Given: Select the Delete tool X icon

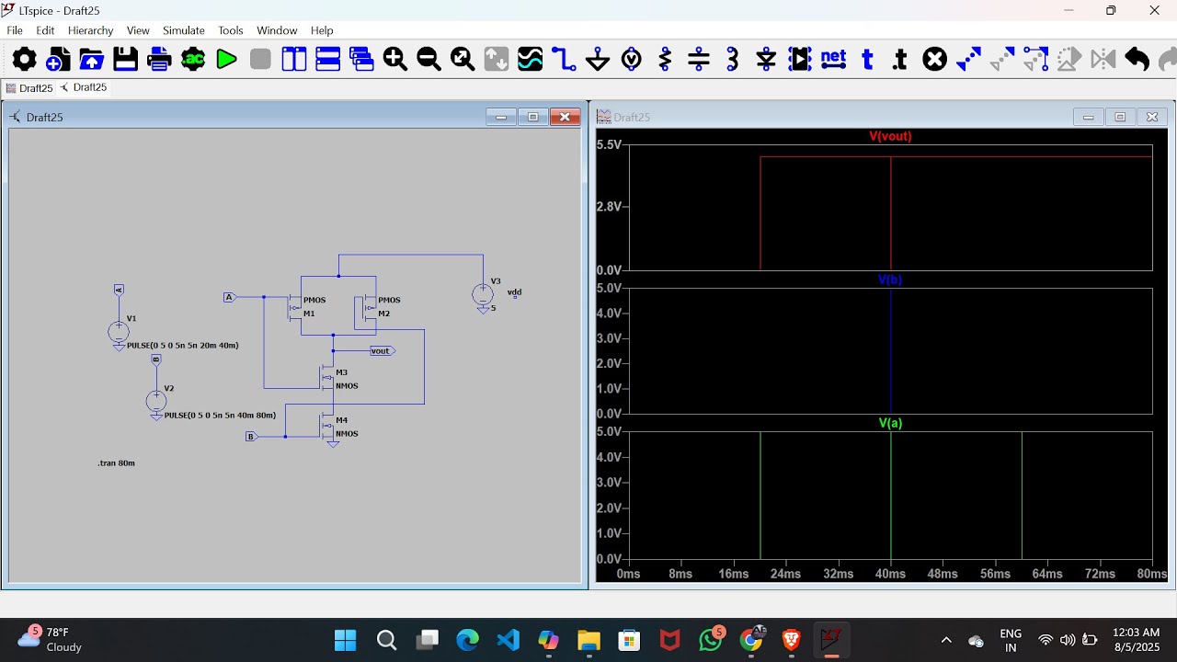Looking at the screenshot, I should coord(935,60).
